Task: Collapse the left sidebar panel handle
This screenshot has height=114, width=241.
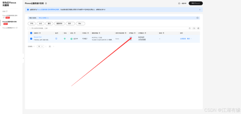Action: [23, 58]
